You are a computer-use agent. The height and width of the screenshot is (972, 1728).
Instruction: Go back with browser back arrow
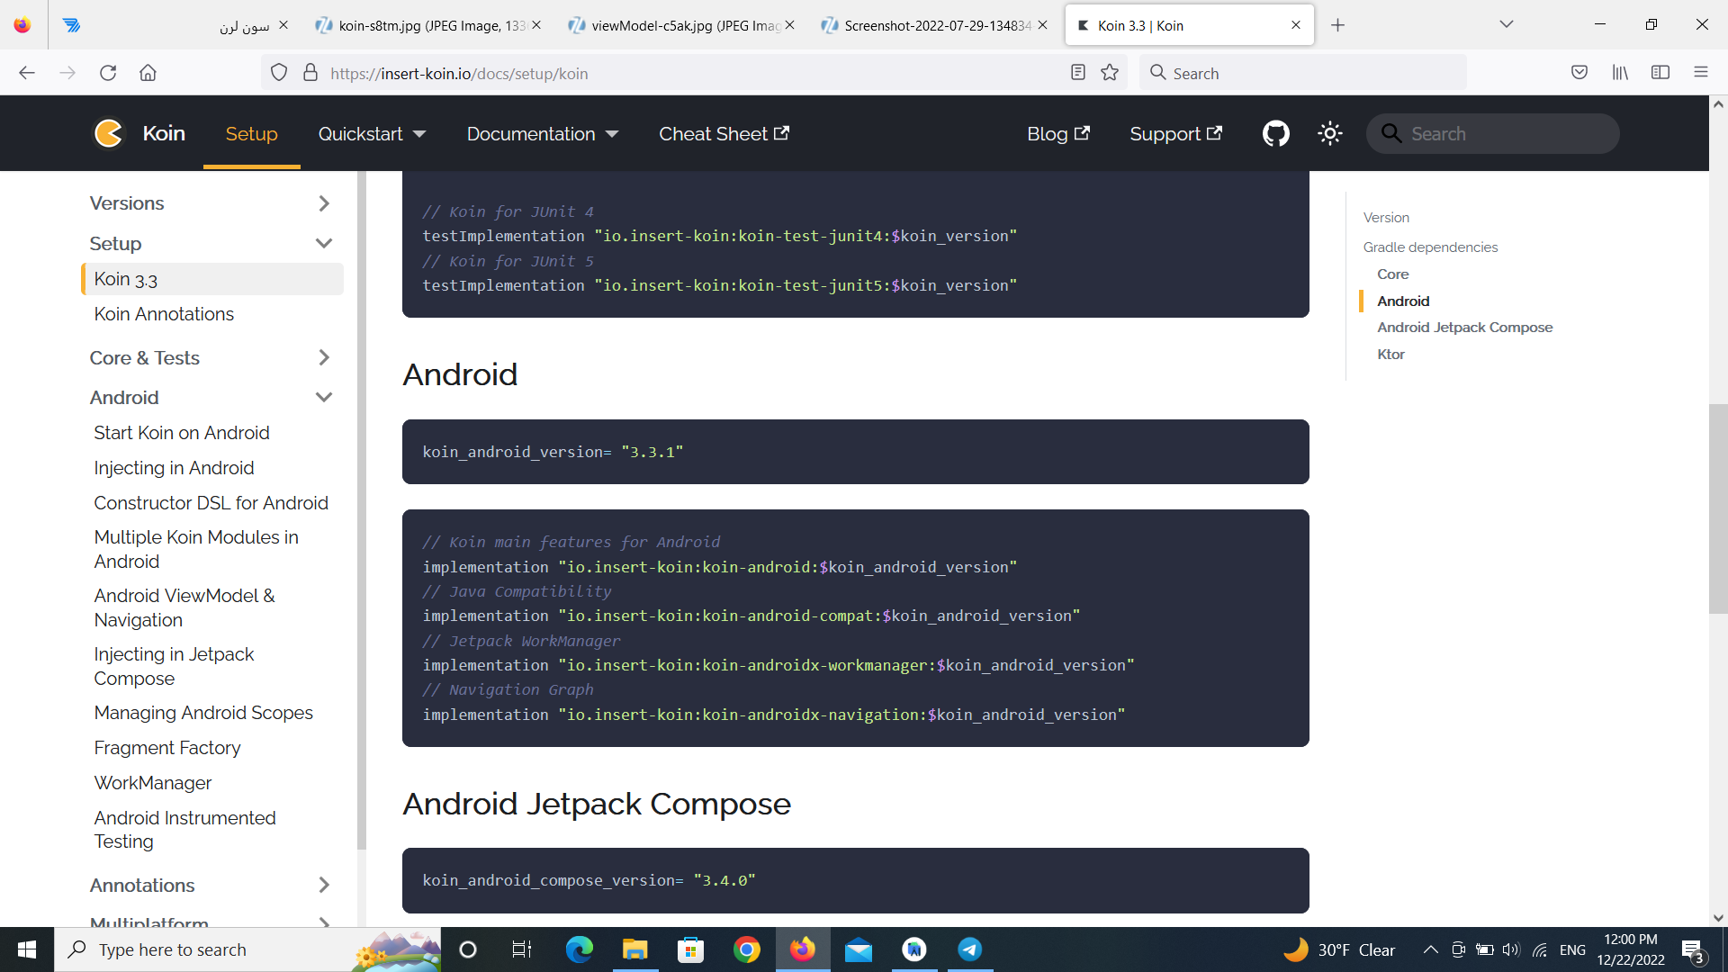(x=27, y=73)
